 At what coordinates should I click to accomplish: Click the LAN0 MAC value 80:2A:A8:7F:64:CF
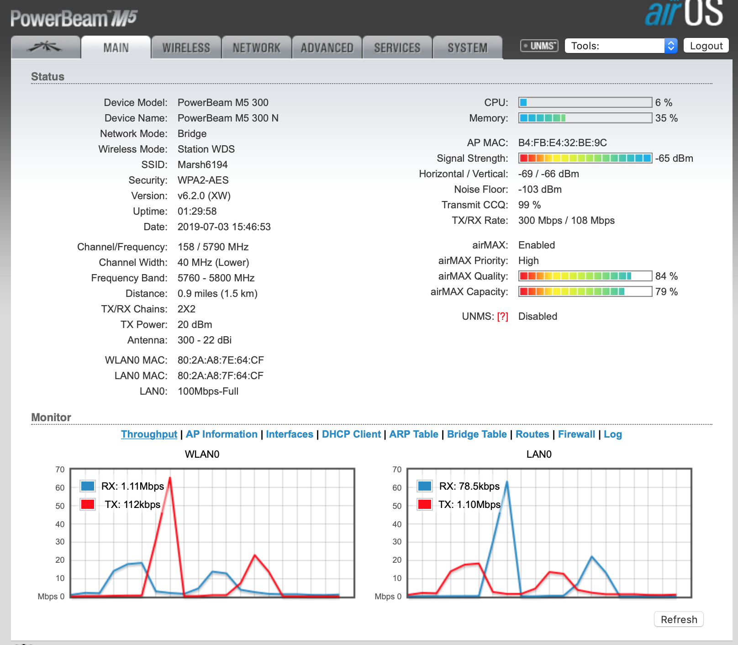point(221,376)
